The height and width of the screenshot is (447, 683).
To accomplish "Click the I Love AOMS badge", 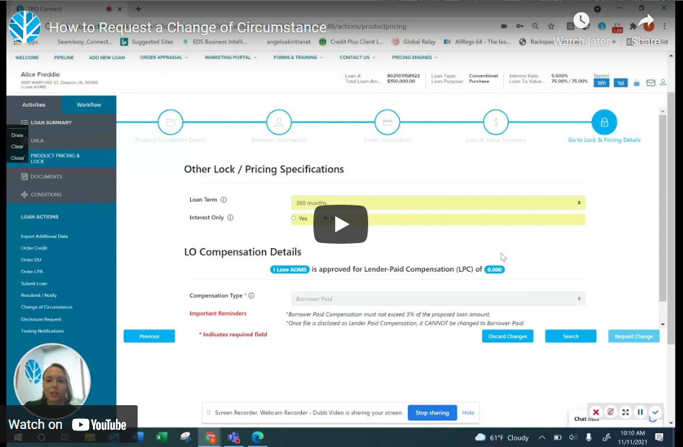I will (290, 270).
